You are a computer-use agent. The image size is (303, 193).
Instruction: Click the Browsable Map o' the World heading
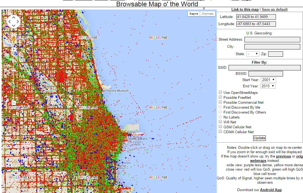tap(157, 4)
